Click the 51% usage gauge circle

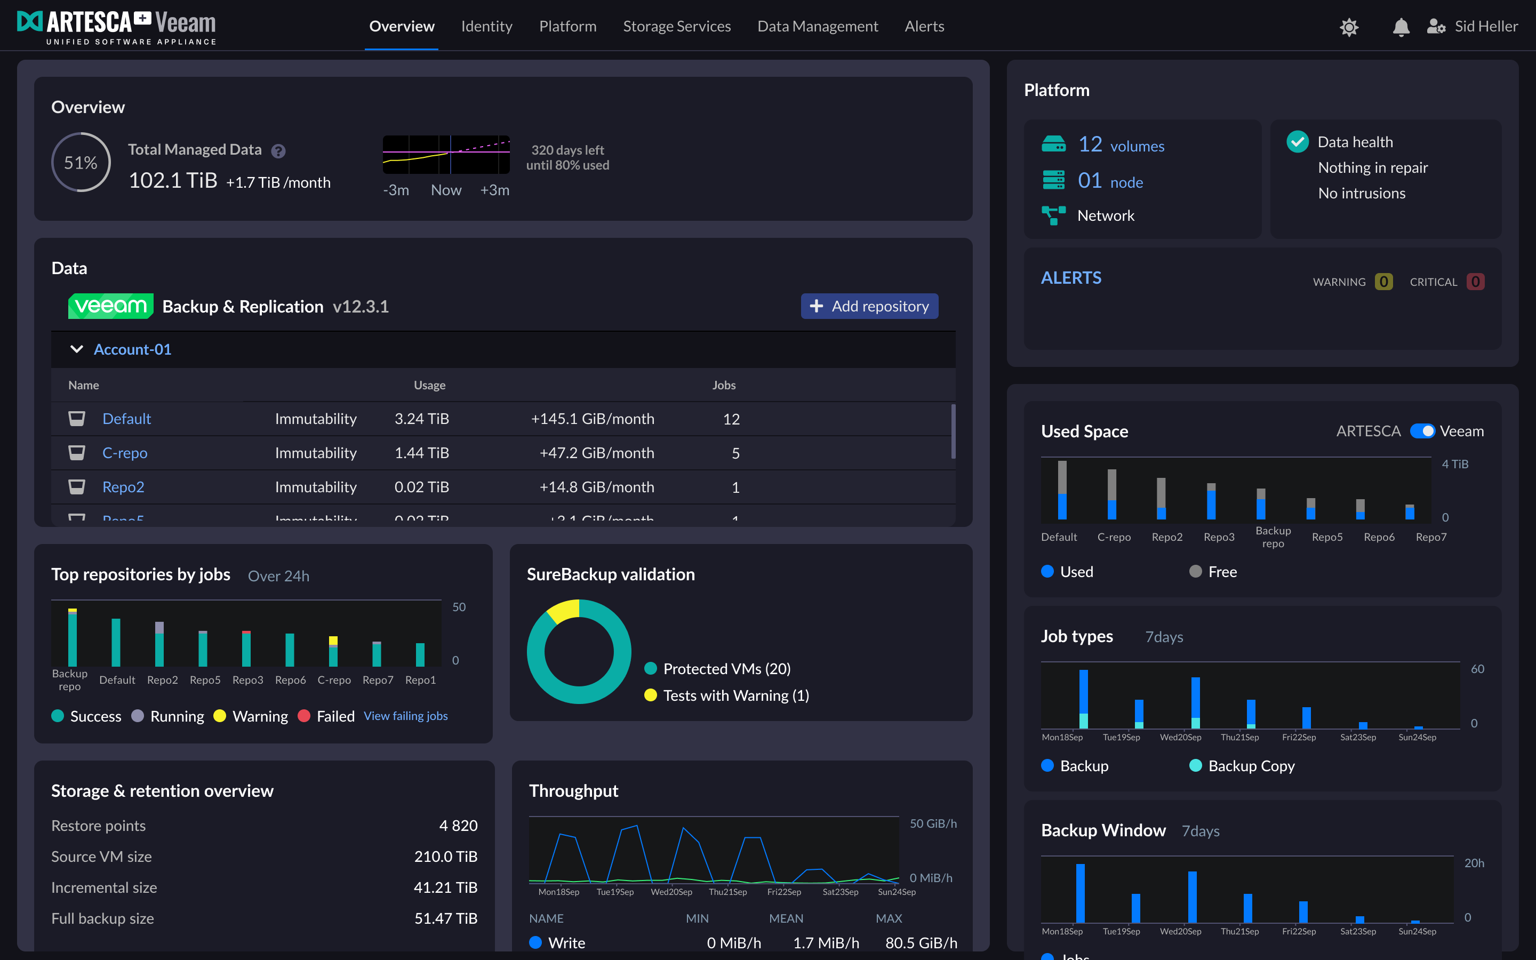pyautogui.click(x=81, y=163)
